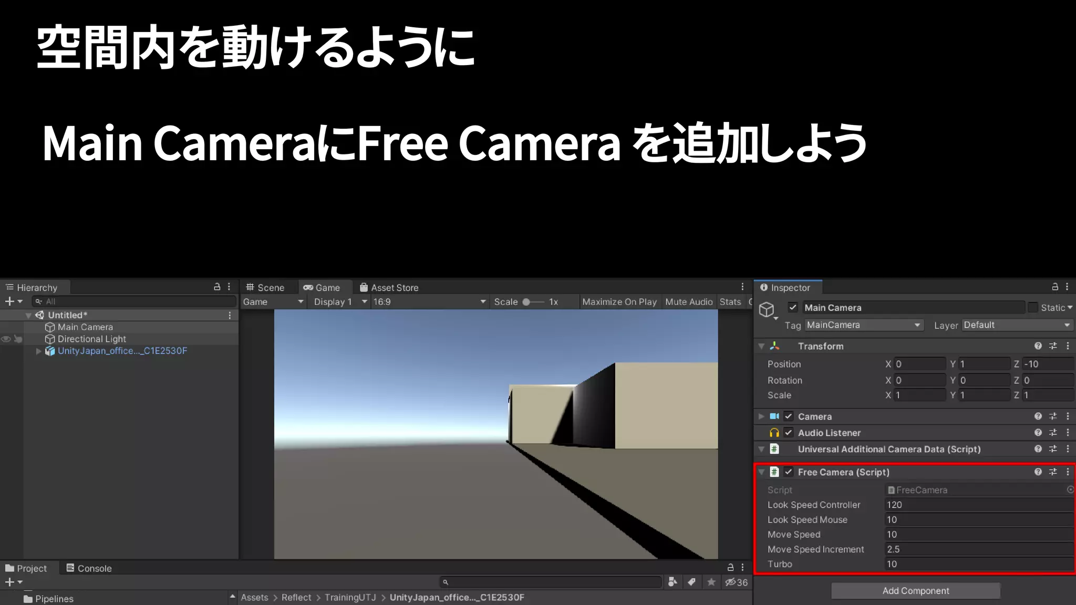Image resolution: width=1076 pixels, height=605 pixels.
Task: Toggle hidden packages visibility count 36
Action: pyautogui.click(x=737, y=582)
